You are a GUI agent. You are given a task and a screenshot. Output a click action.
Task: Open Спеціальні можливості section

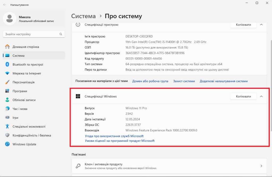click(29, 127)
